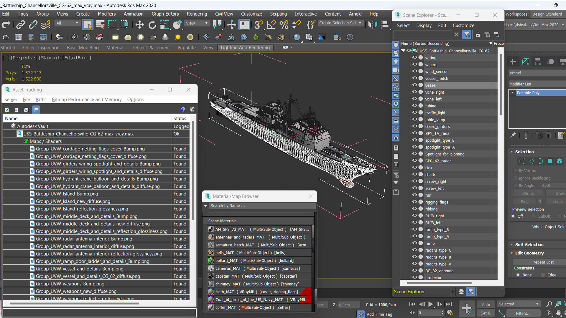Create a Sphere primitive from toolbar
Image resolution: width=566 pixels, height=318 pixels.
[140, 37]
